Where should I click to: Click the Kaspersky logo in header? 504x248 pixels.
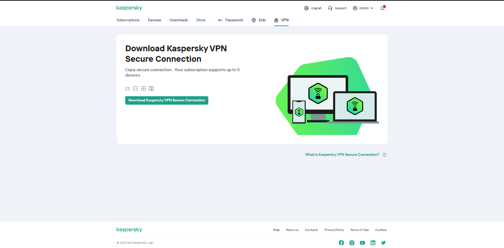(x=129, y=8)
